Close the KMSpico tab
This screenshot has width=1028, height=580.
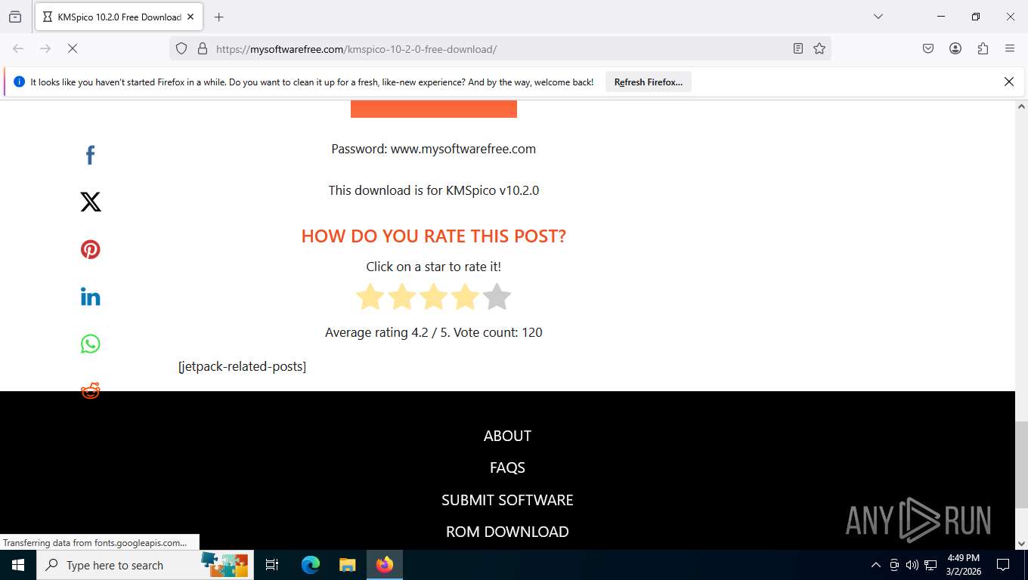point(191,17)
